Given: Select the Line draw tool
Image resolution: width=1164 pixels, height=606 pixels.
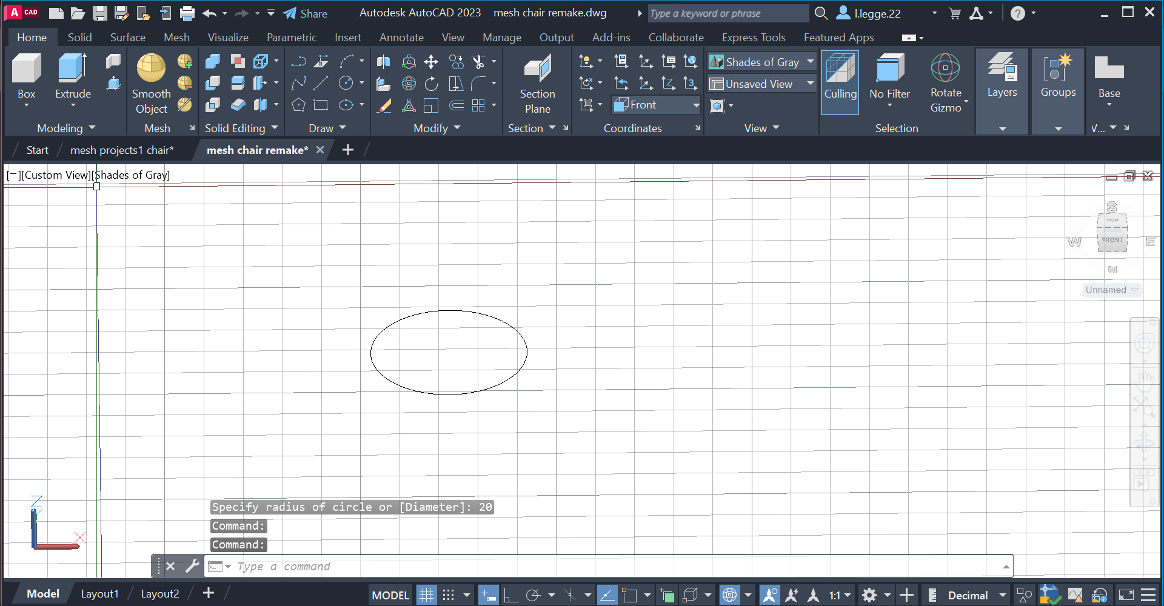Looking at the screenshot, I should [x=321, y=83].
